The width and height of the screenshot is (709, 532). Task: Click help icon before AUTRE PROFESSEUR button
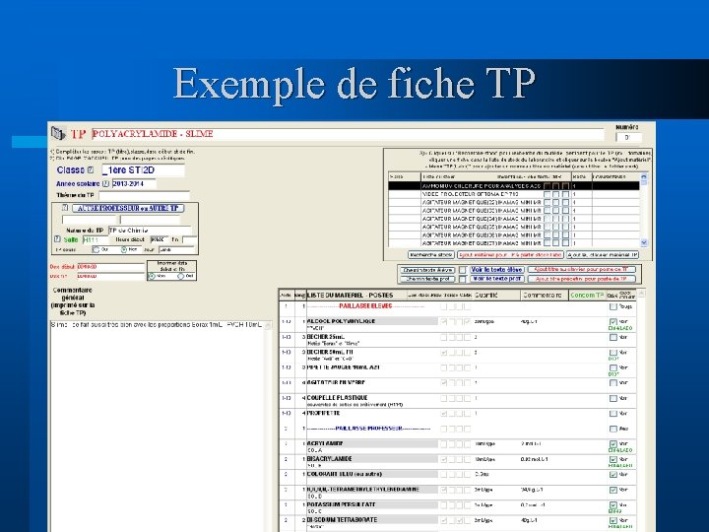click(x=65, y=208)
